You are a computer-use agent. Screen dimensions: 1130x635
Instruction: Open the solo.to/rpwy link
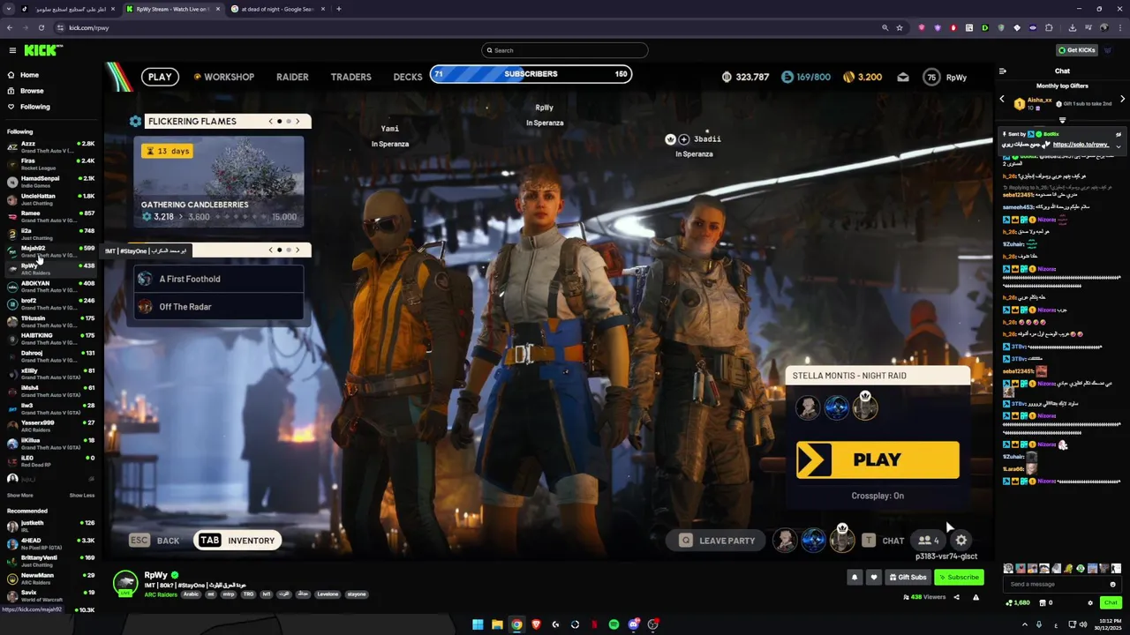[x=1081, y=145]
